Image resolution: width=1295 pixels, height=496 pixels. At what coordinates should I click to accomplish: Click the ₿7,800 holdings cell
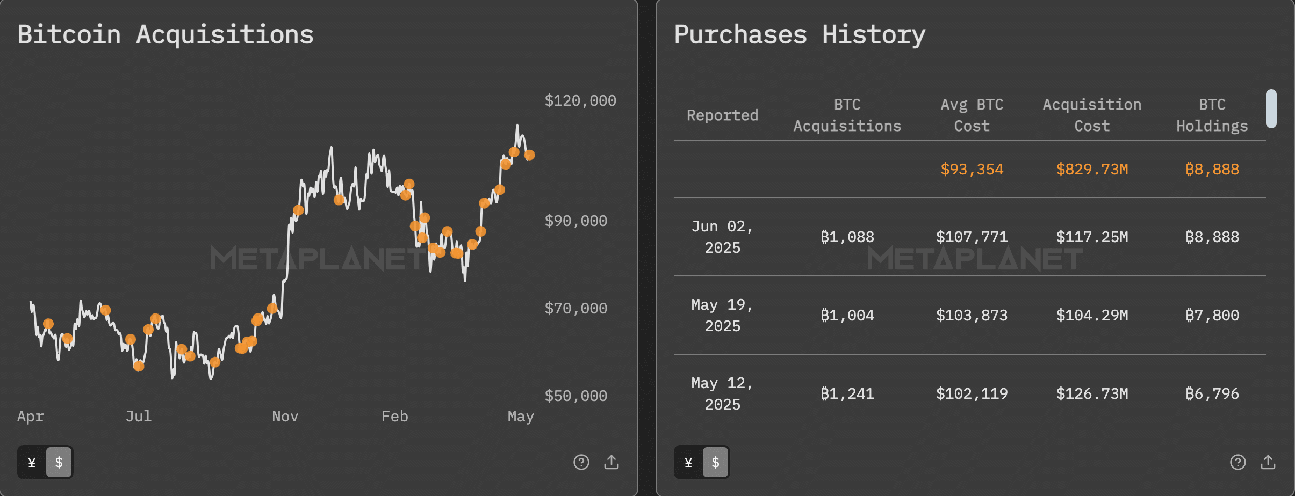pyautogui.click(x=1212, y=315)
